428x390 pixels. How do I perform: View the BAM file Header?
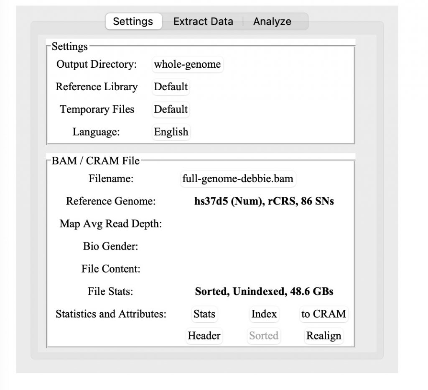204,336
